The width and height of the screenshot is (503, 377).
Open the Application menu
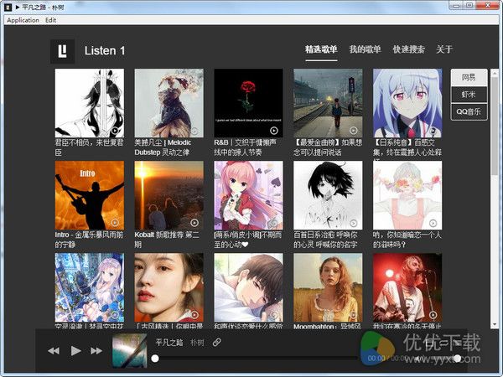[23, 20]
